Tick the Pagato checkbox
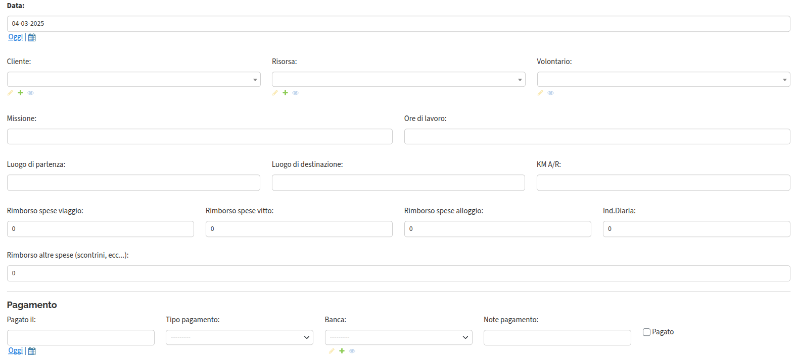 coord(646,332)
